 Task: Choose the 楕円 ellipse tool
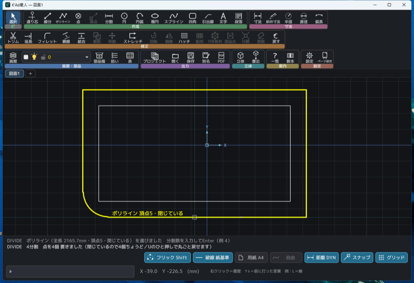155,18
